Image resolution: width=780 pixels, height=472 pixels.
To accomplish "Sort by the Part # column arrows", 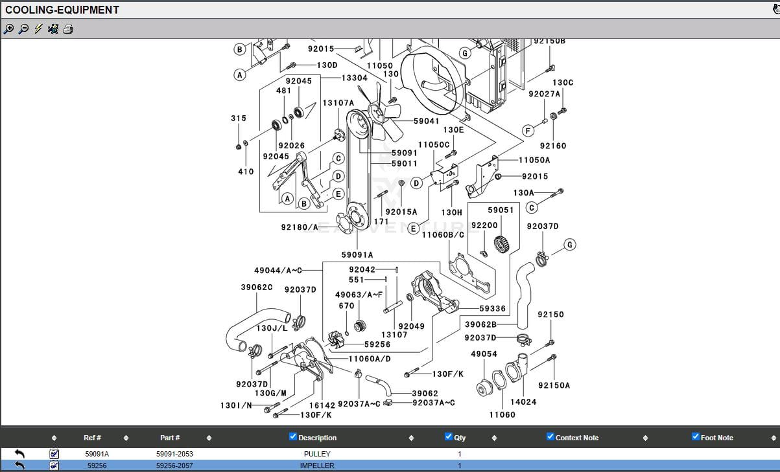I will tap(209, 438).
